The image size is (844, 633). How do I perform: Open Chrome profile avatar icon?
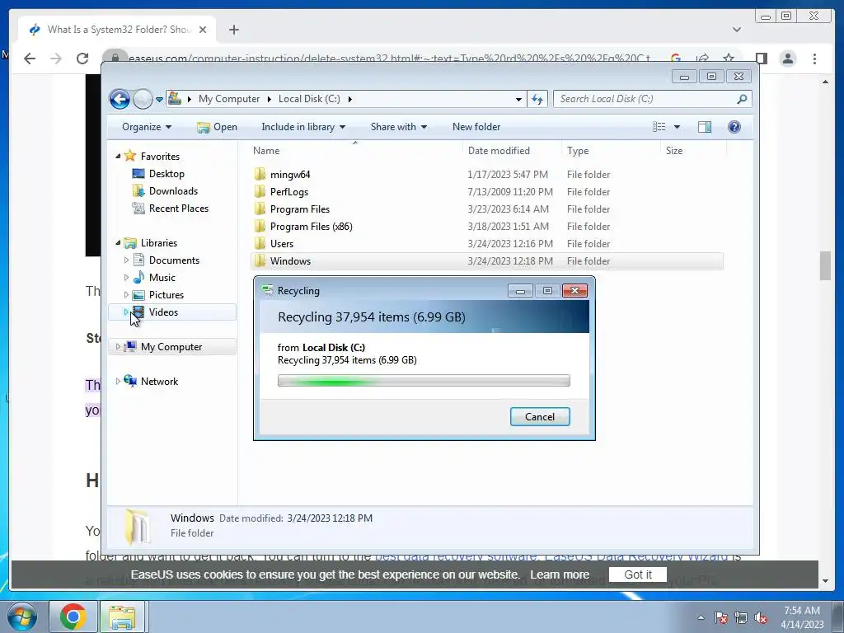[x=787, y=59]
